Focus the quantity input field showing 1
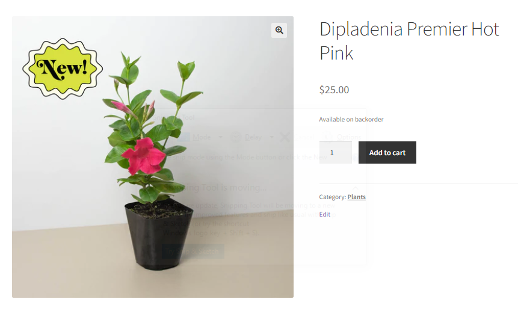The width and height of the screenshot is (518, 314). [335, 153]
